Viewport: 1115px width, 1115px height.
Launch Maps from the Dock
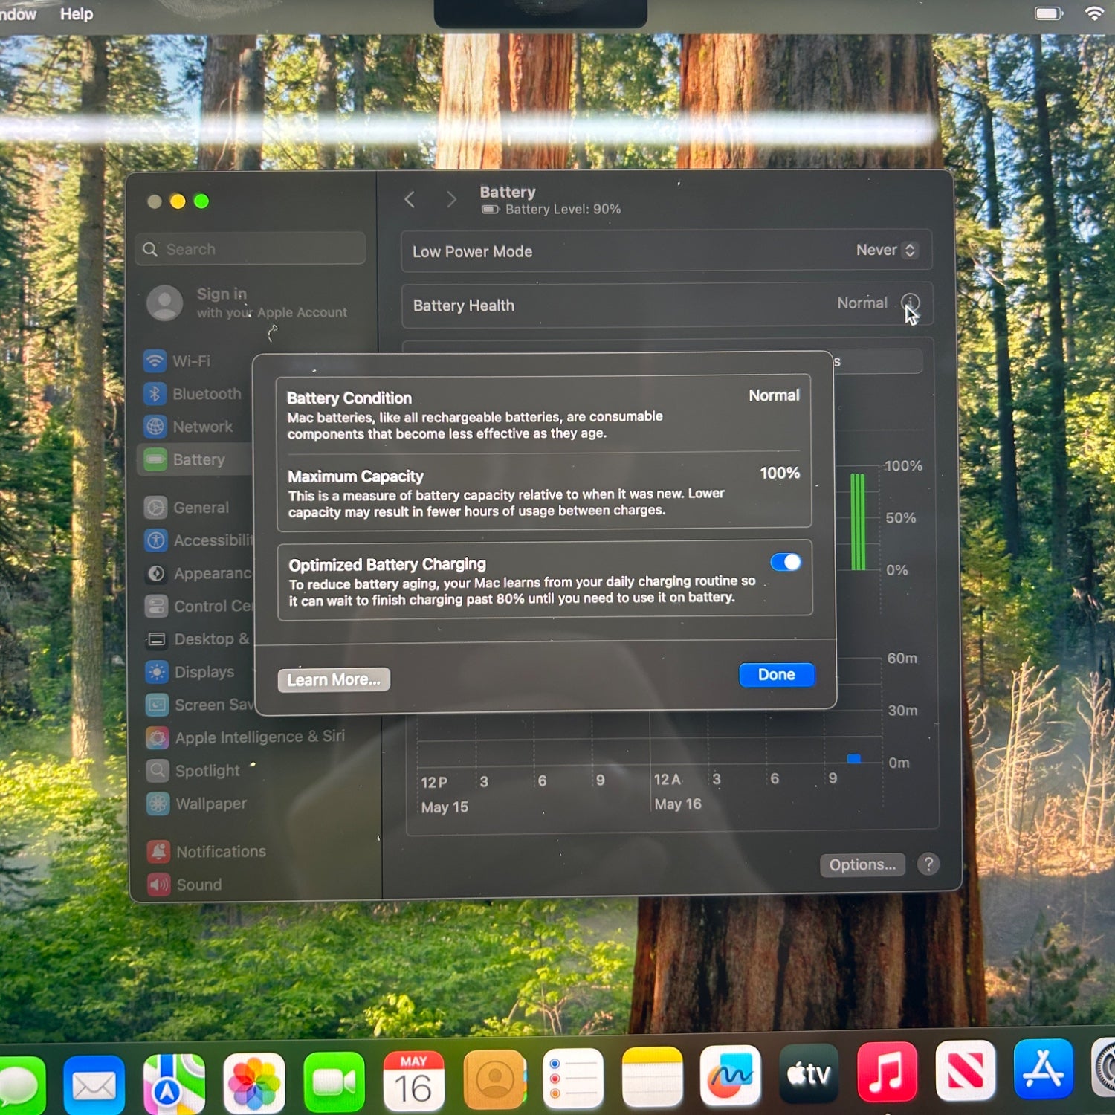tap(174, 1083)
